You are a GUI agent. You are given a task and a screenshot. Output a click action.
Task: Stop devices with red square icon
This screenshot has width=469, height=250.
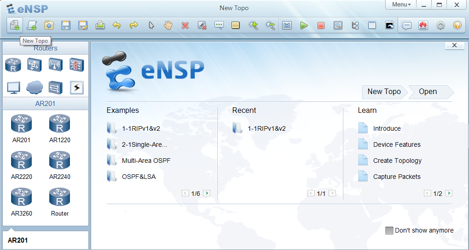321,25
